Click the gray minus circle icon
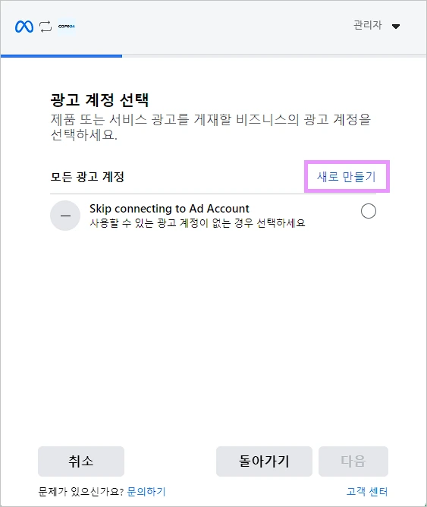Viewport: 427px width, 507px height. click(x=65, y=216)
